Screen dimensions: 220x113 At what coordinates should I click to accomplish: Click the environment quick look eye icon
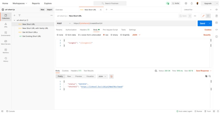(216, 10)
